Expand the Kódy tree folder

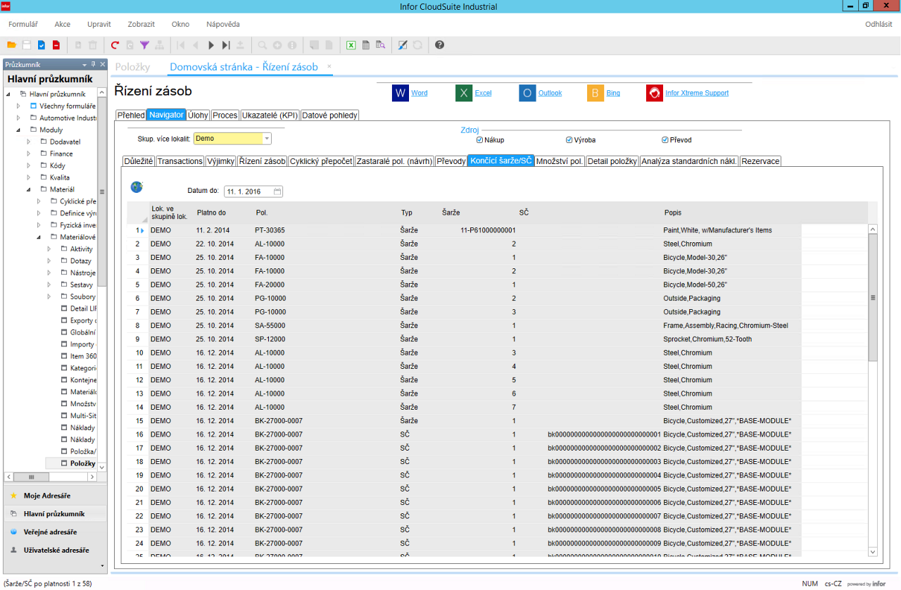click(x=29, y=165)
